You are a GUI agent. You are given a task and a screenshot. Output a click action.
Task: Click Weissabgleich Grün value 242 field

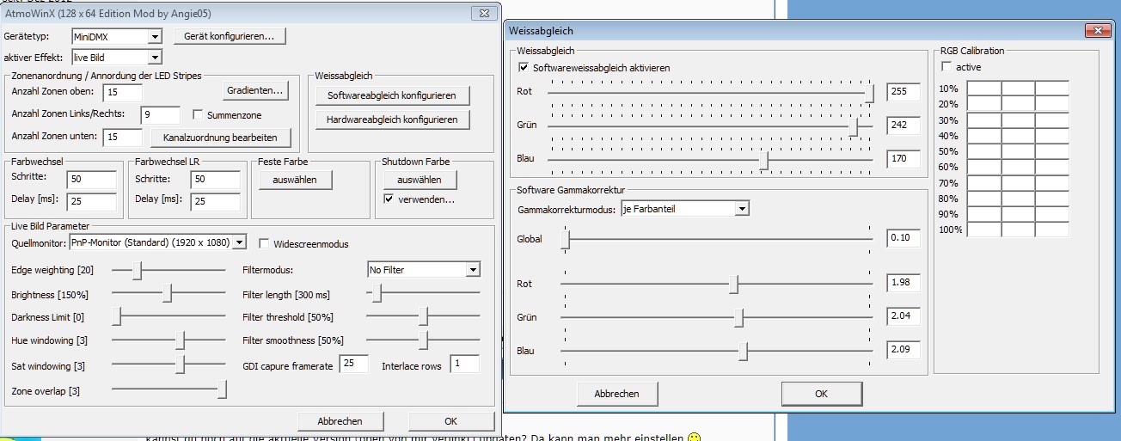click(904, 126)
